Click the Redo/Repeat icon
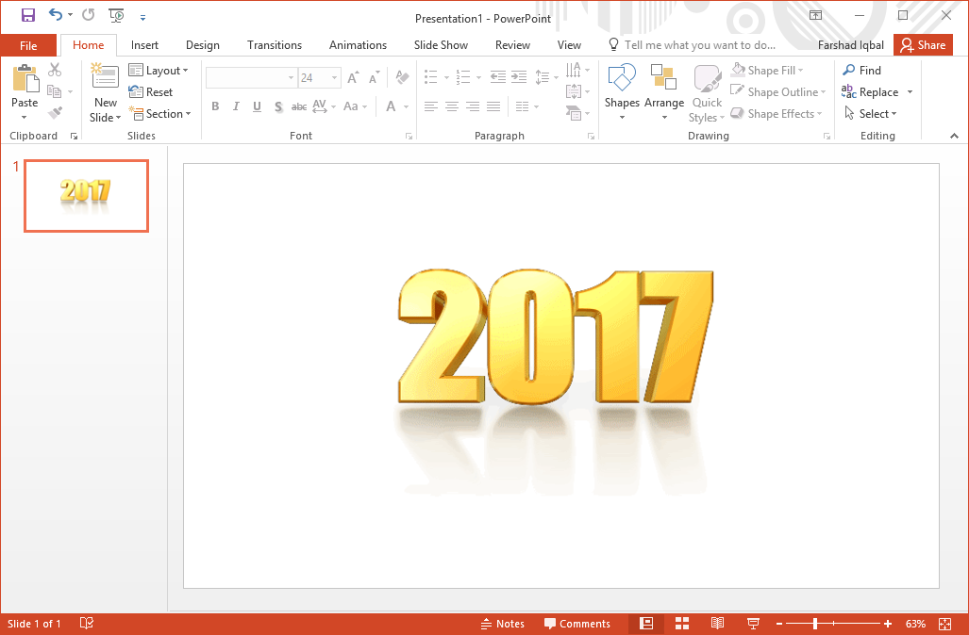 (89, 15)
